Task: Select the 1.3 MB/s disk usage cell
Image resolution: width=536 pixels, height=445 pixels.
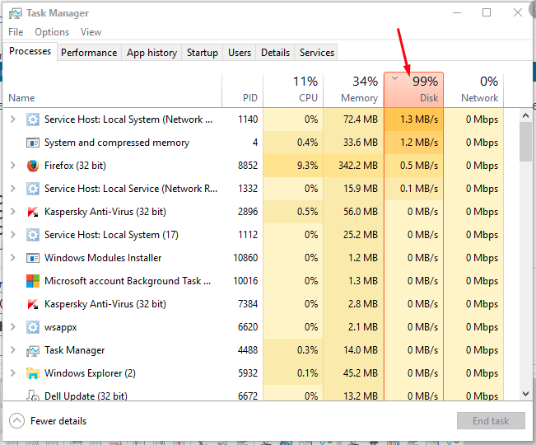Action: click(413, 119)
